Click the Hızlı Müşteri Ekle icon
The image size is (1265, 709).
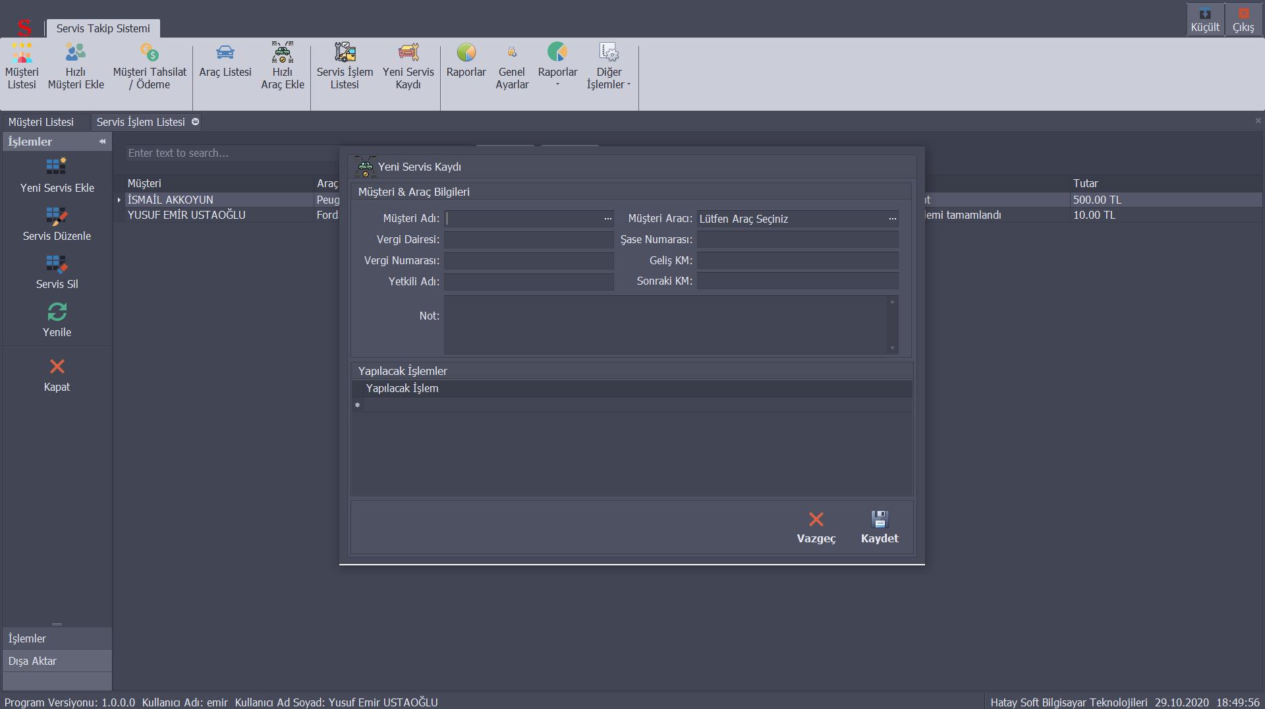pos(76,66)
